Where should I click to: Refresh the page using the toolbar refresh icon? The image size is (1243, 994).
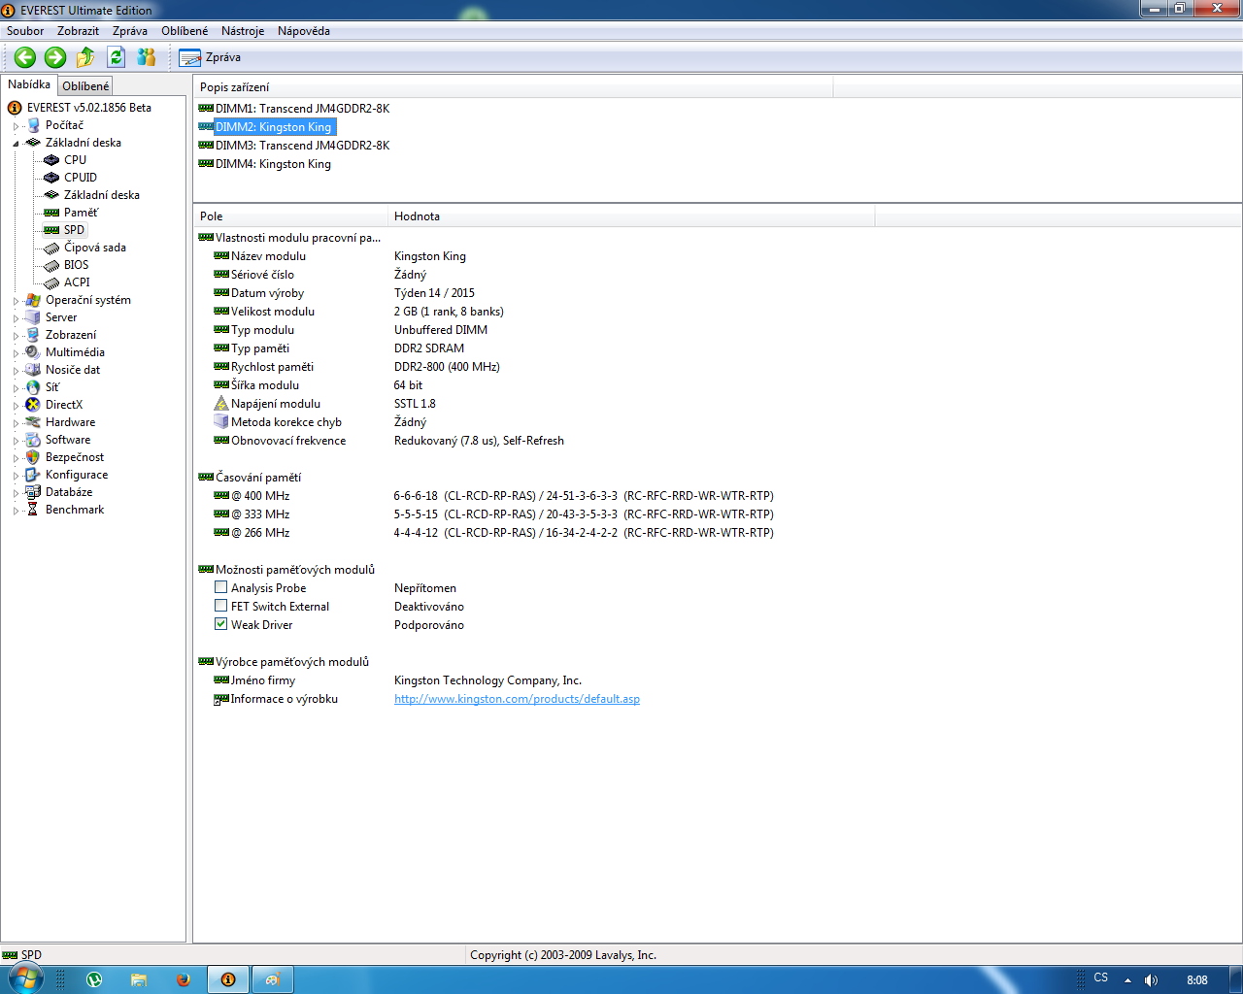click(117, 57)
